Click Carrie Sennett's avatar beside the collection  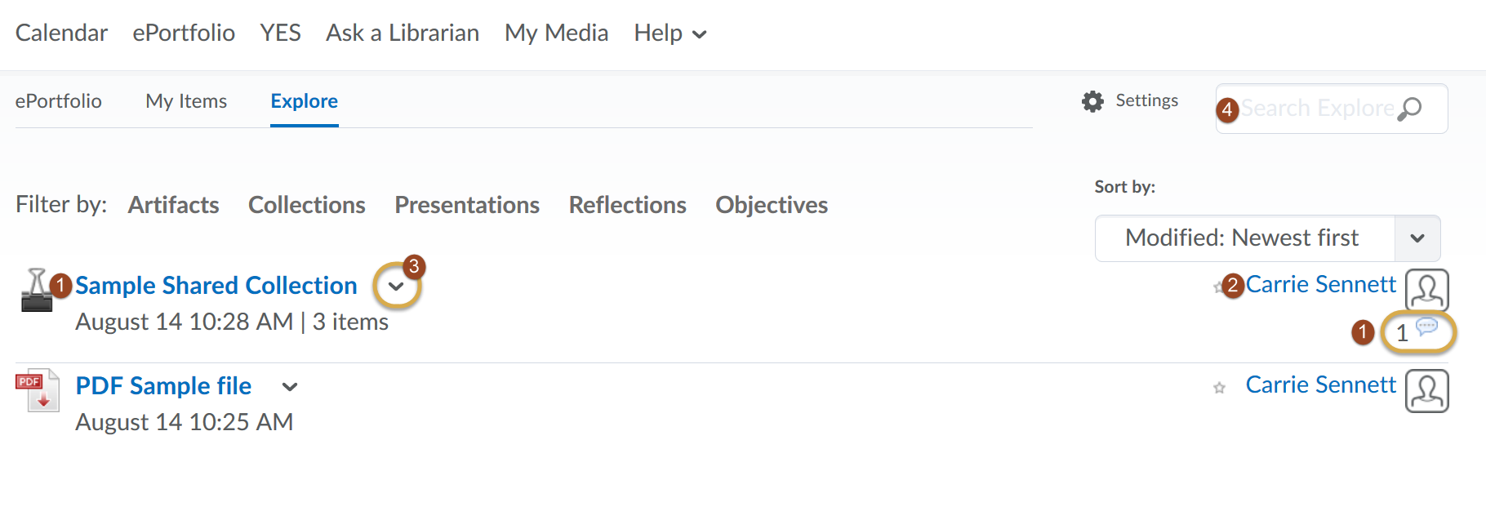[x=1427, y=291]
